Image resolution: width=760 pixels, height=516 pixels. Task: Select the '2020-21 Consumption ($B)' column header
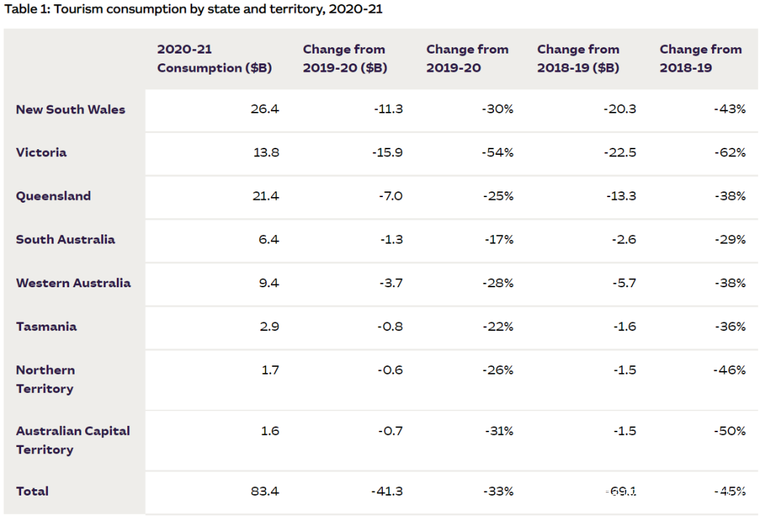coord(214,58)
